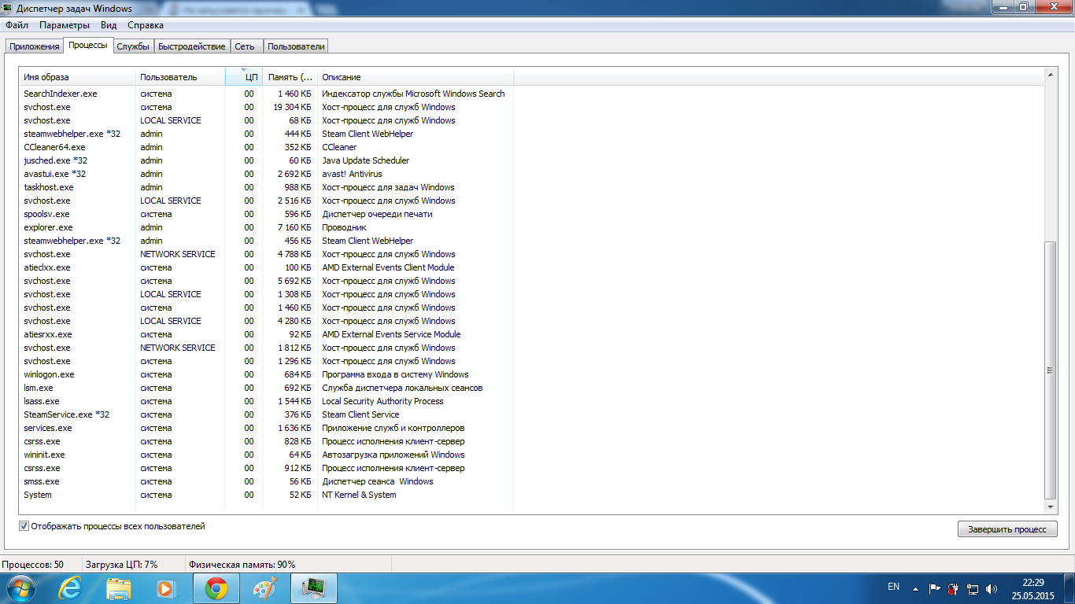Select the lsass.exe process
Screen dimensions: 1075x604
(x=266, y=401)
